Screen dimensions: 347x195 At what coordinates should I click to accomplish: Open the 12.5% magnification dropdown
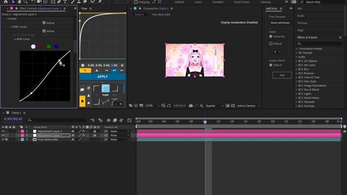coord(152,106)
